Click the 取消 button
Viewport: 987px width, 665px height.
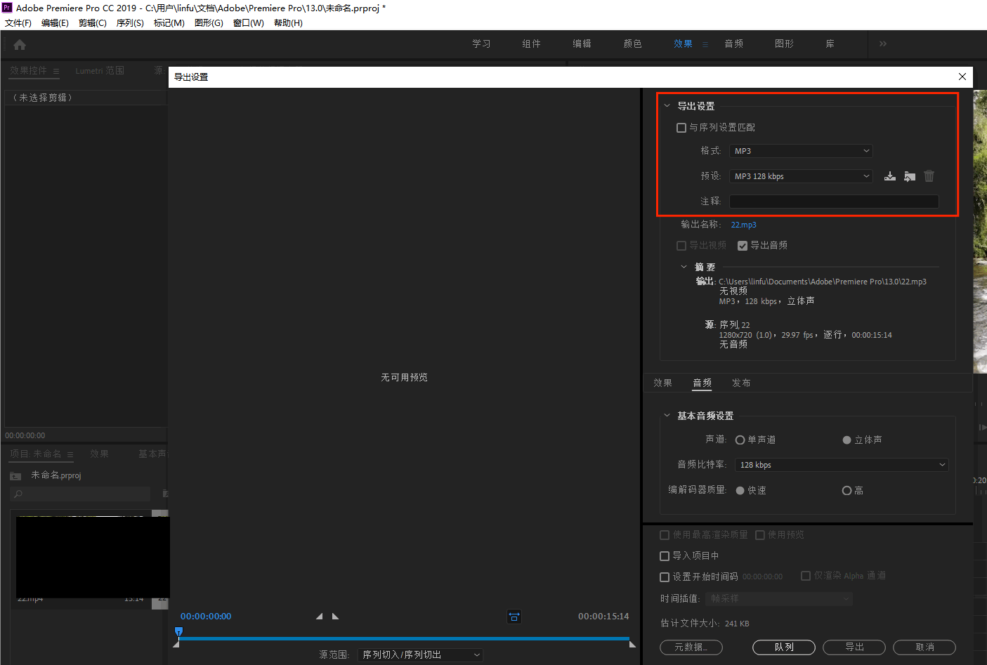(x=924, y=647)
